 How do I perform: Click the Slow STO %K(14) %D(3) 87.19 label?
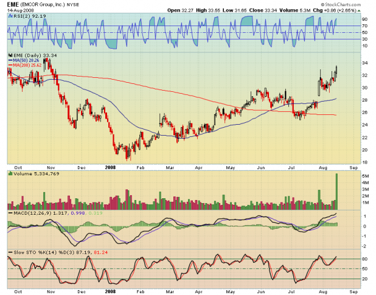(x=52, y=252)
